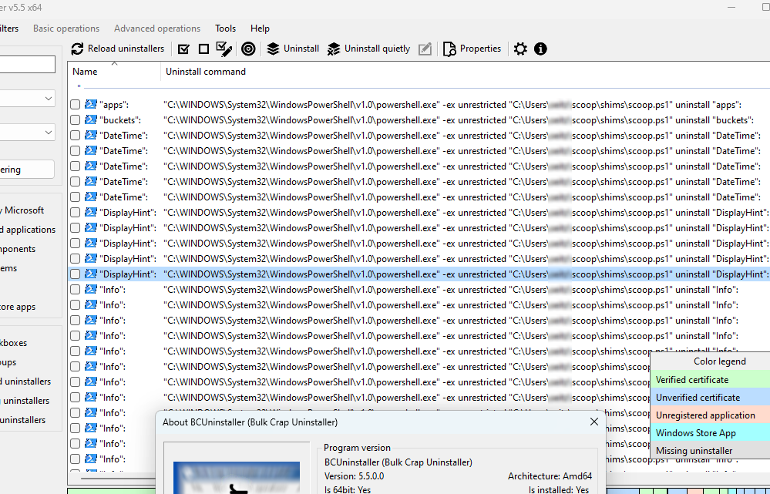Tick the checkbox for the "buckets" row
The height and width of the screenshot is (494, 770).
(75, 119)
